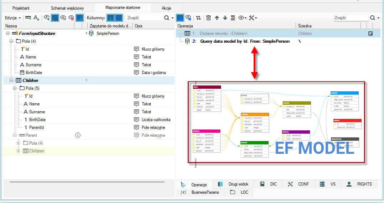This screenshot has width=384, height=203.
Task: Click the add text field A+ icon
Action: (x=36, y=18)
